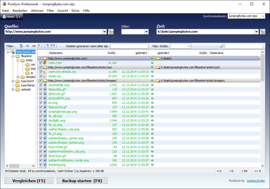Expand the uploads tree node

pyautogui.click(x=13, y=89)
